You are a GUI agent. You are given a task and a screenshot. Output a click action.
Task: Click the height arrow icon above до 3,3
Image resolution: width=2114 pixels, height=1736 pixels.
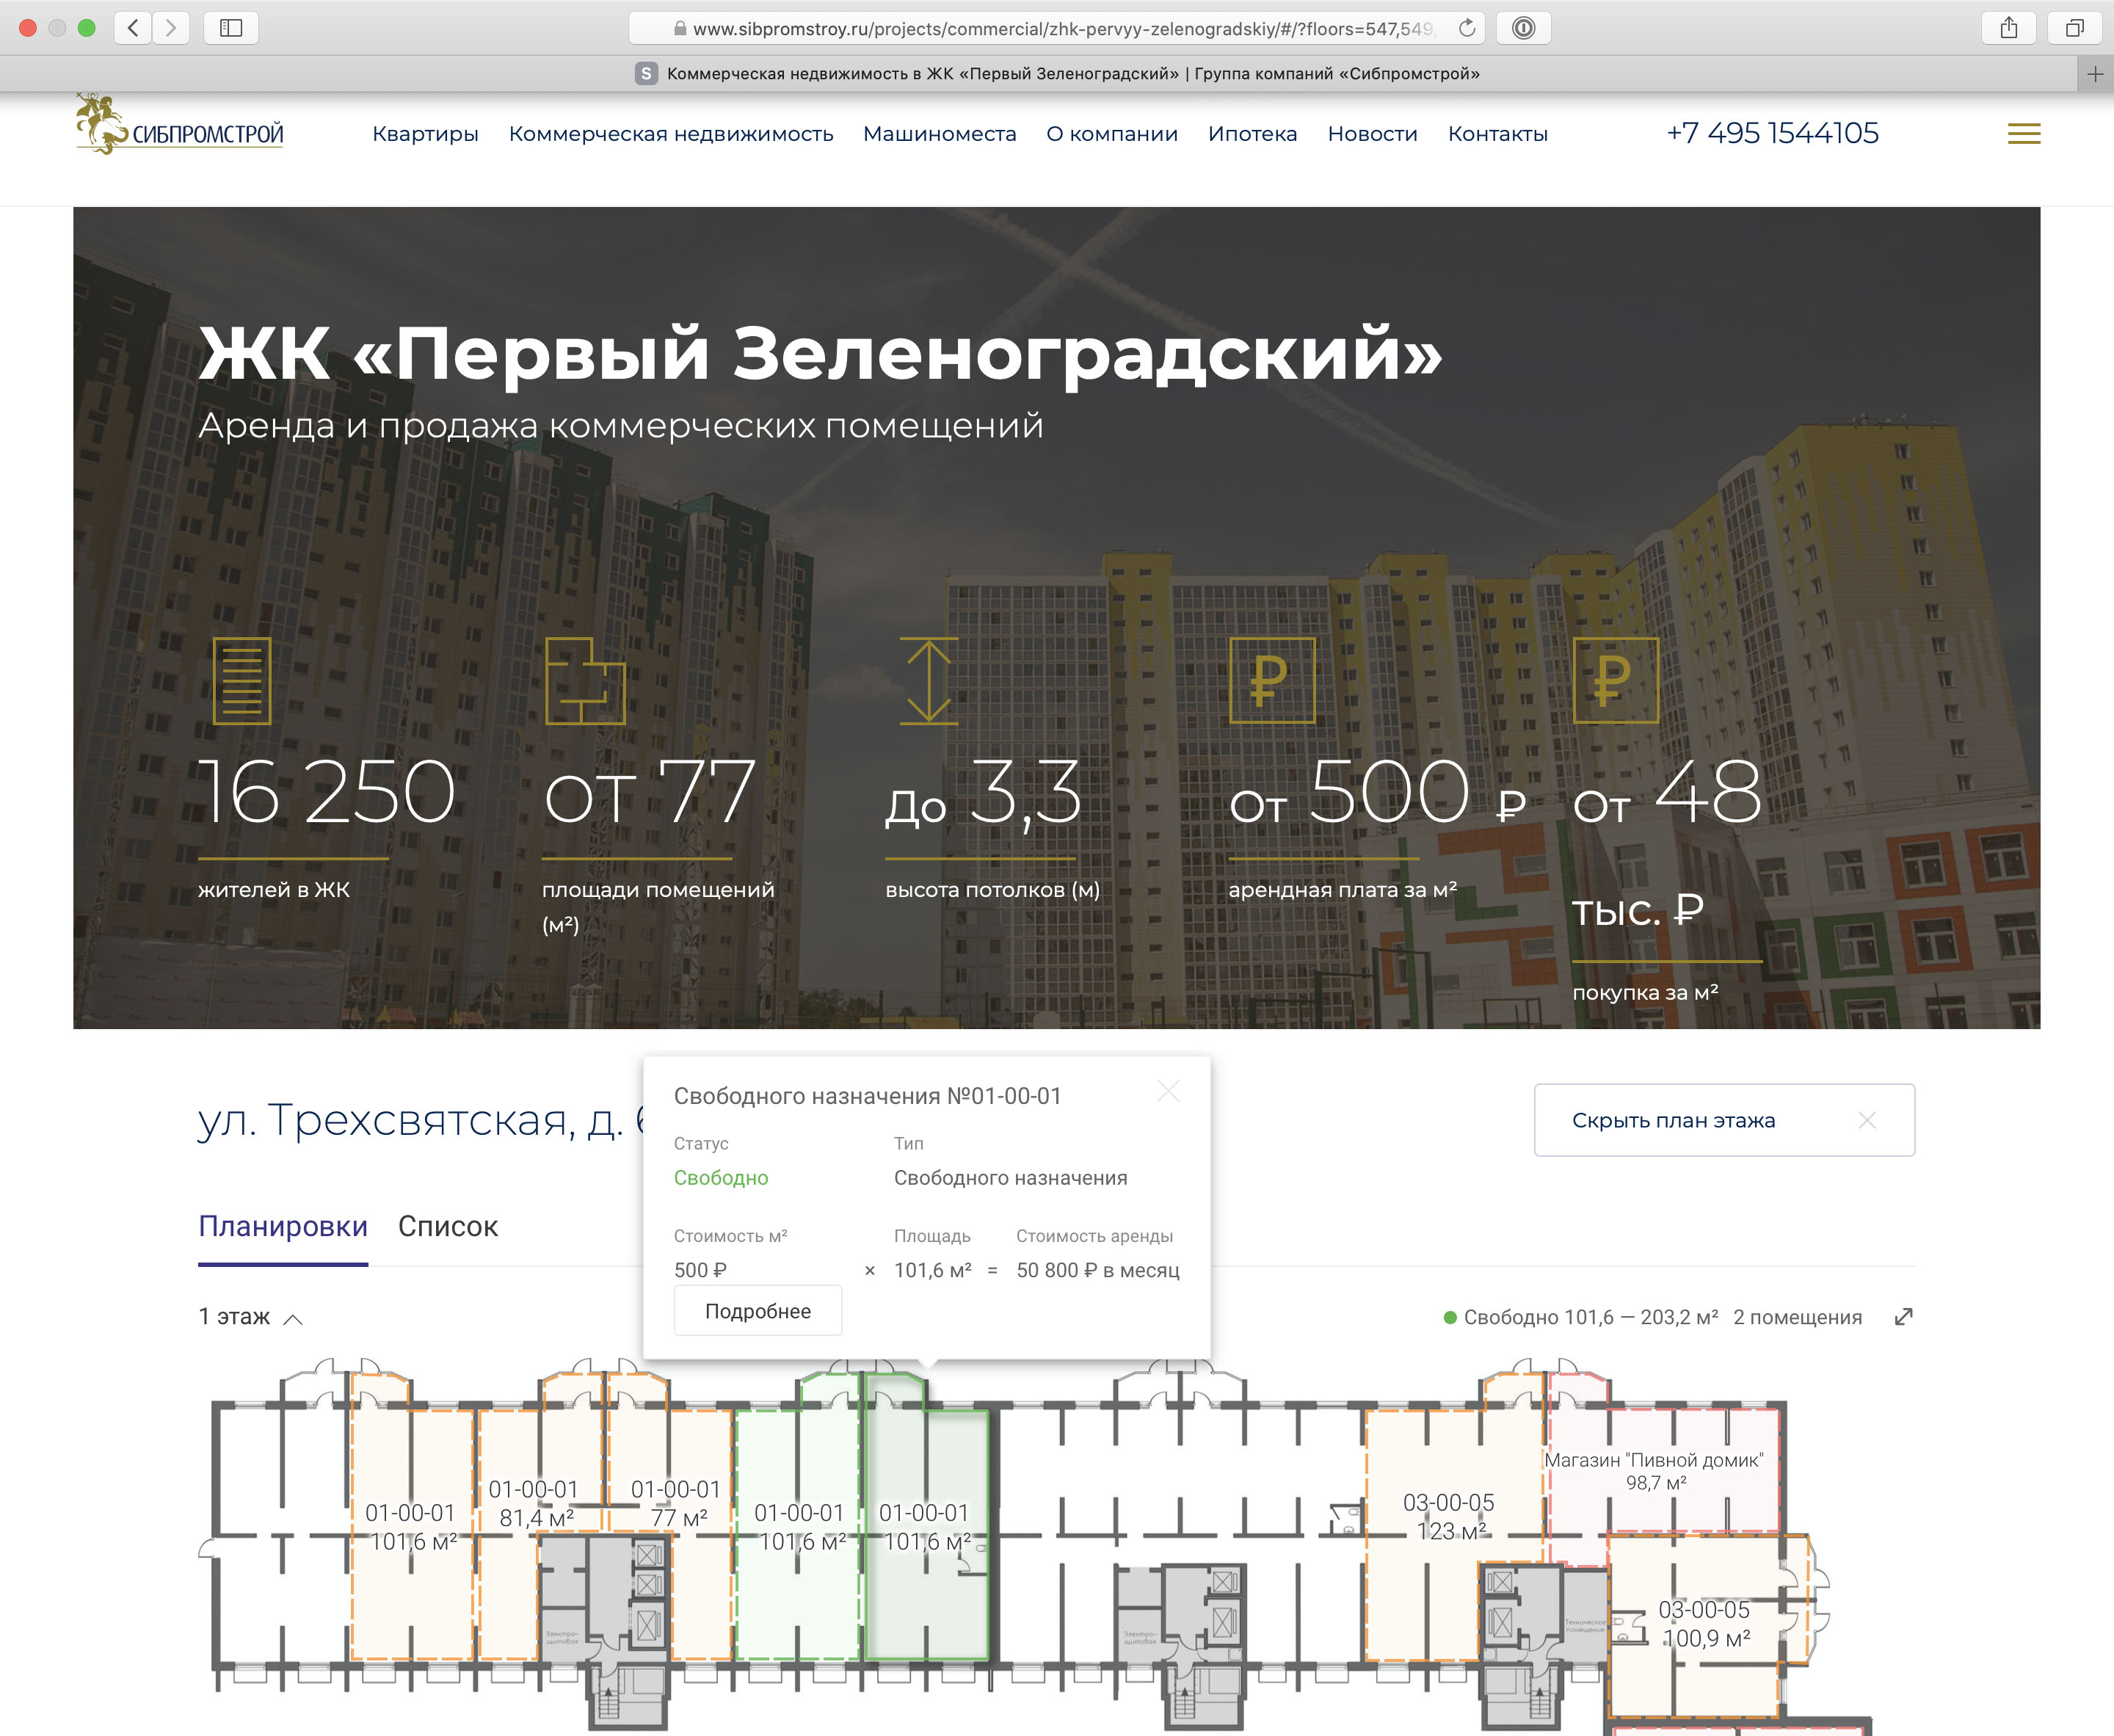coord(929,681)
